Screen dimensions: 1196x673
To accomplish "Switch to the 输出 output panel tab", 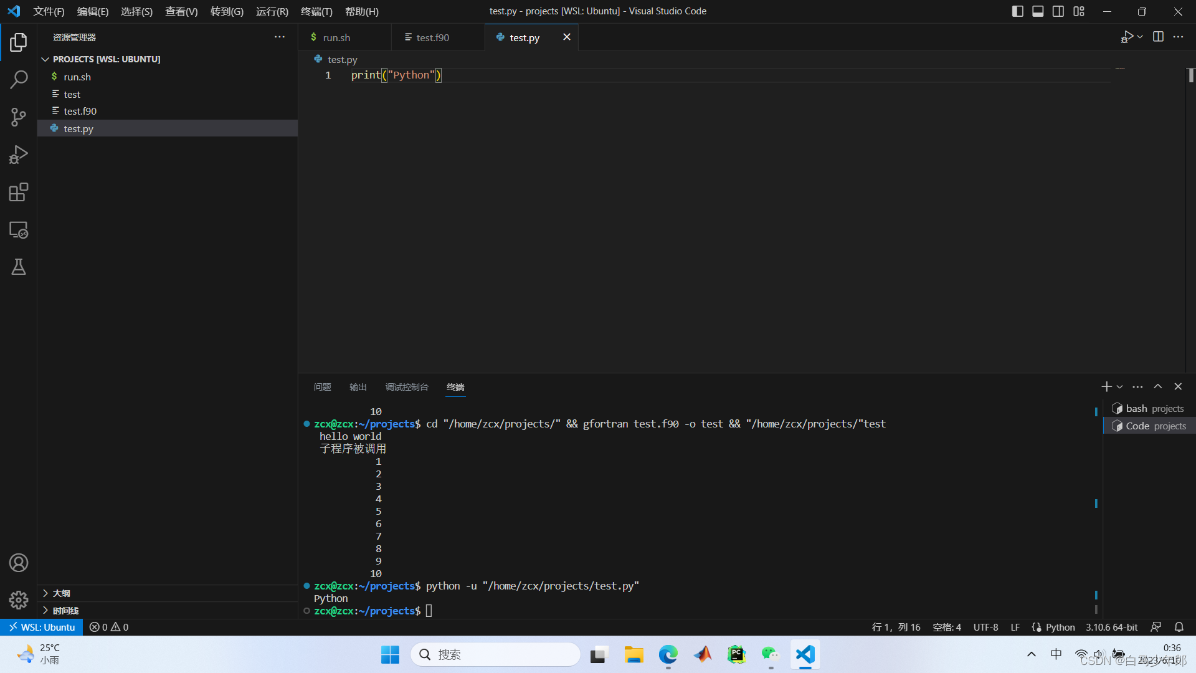I will [x=358, y=387].
